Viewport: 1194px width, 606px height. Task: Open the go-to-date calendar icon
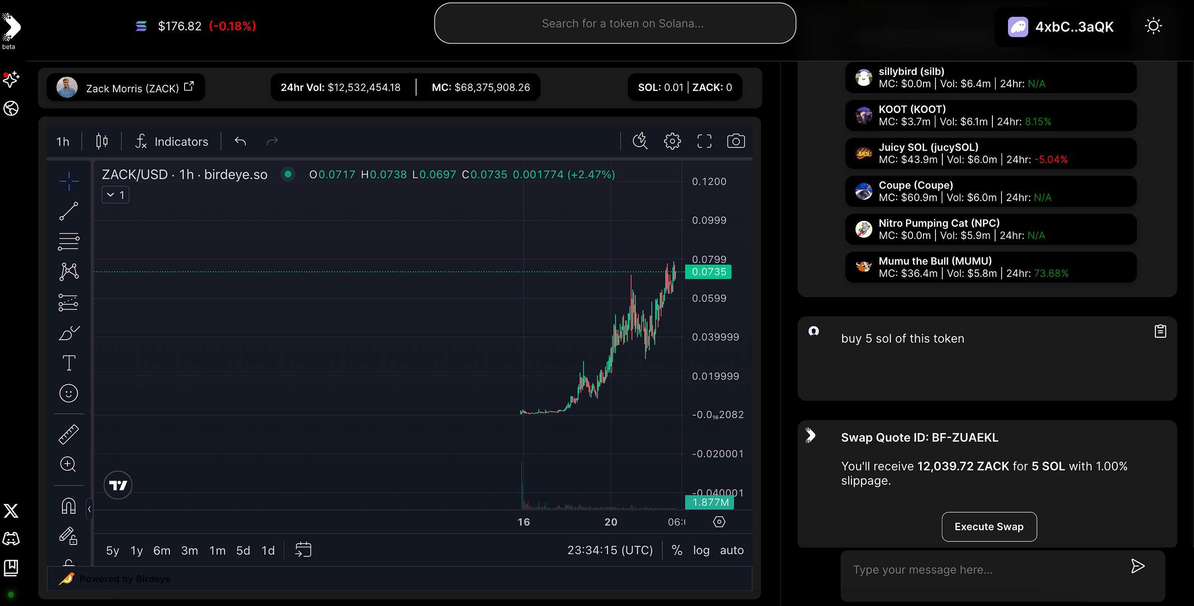[303, 550]
